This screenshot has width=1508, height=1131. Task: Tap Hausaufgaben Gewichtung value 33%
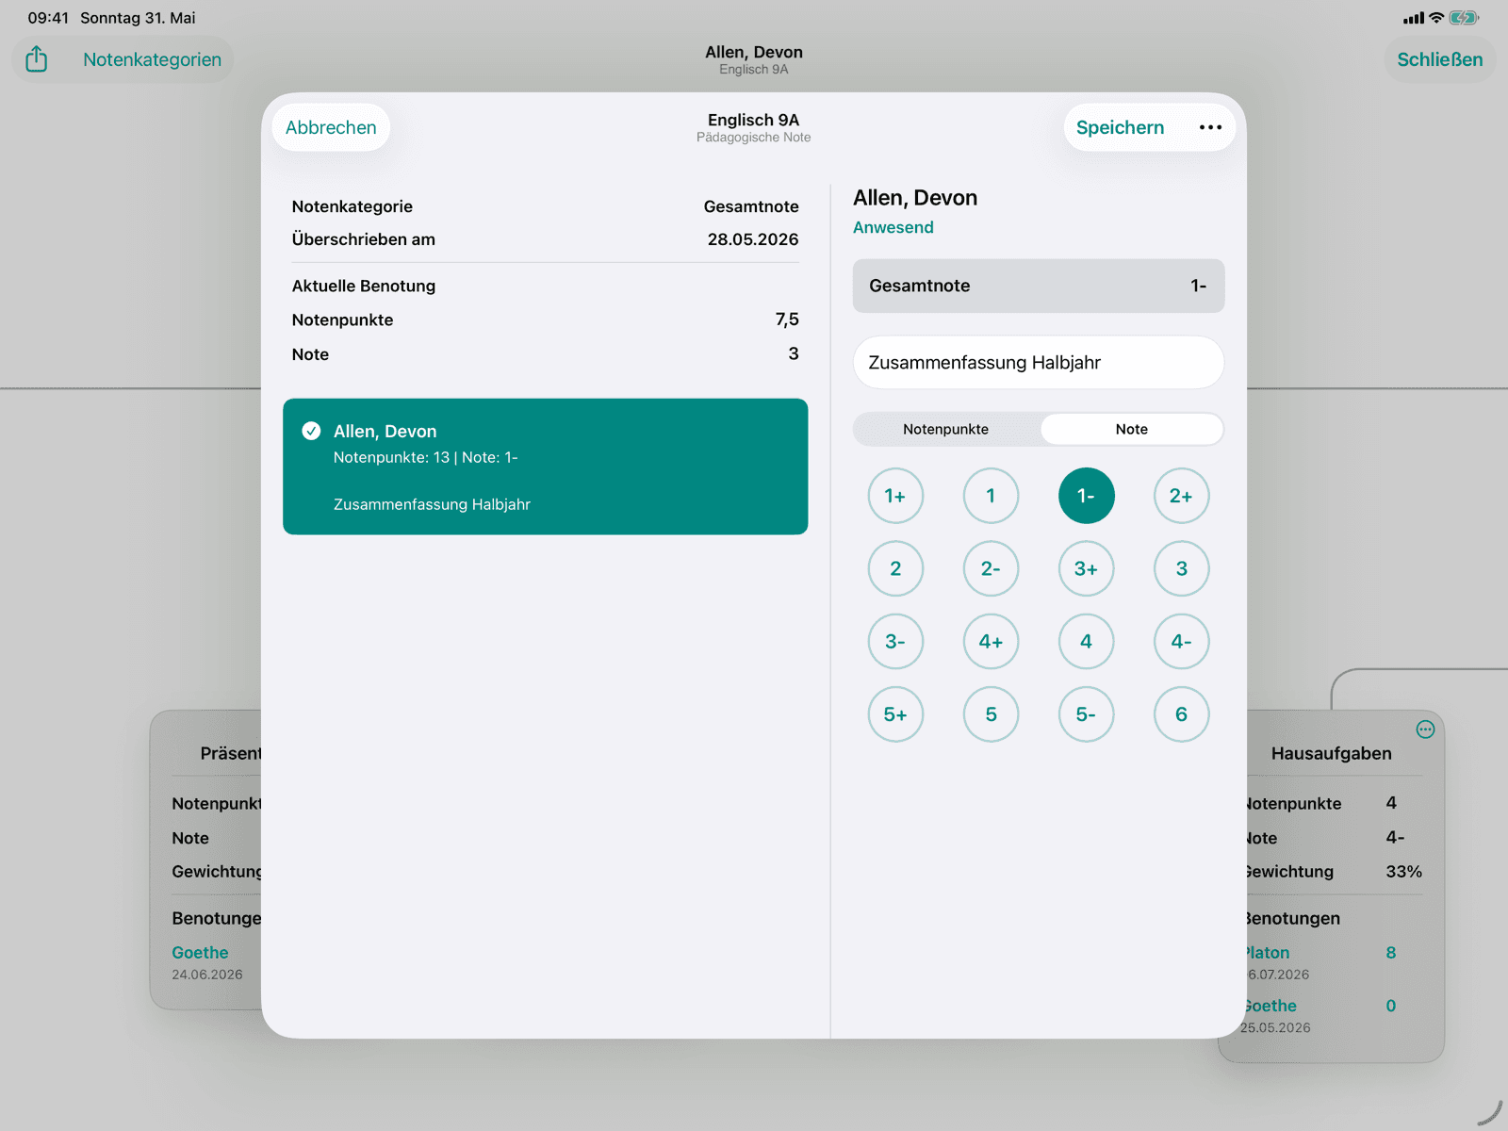(1403, 872)
